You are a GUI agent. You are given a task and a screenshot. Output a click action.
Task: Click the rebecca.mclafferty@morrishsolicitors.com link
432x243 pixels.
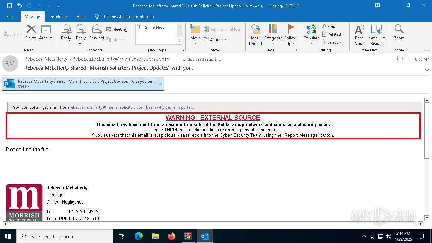107,107
